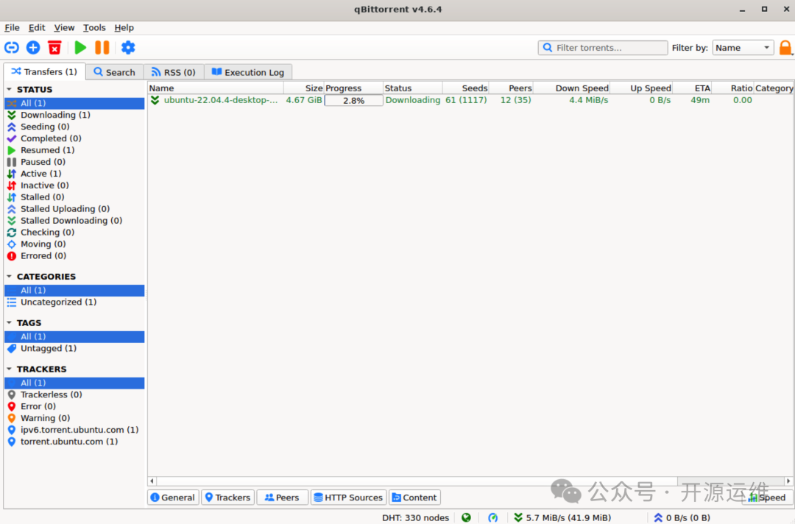Collapse the TRACKERS section arrow
The height and width of the screenshot is (524, 795).
click(9, 369)
